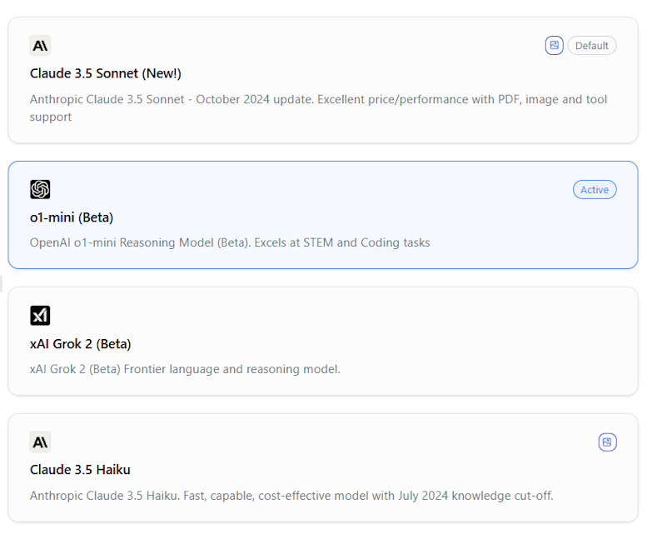Click empty space between OpenAI logo and Active badge
This screenshot has height=534, width=647.
(308, 190)
